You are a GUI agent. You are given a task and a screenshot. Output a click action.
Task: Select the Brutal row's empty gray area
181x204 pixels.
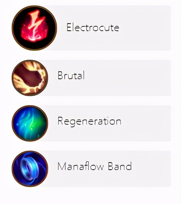[128, 78]
